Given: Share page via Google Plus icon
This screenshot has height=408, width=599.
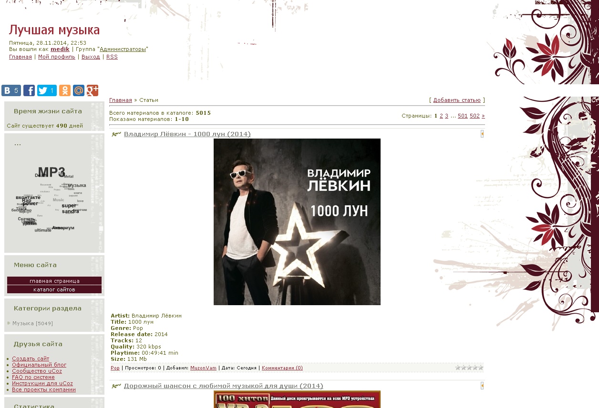Looking at the screenshot, I should pyautogui.click(x=93, y=90).
